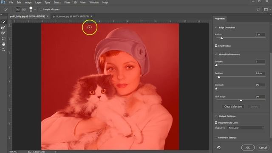Image resolution: width=272 pixels, height=153 pixels.
Task: Open the Type menu
Action: pyautogui.click(x=47, y=3)
